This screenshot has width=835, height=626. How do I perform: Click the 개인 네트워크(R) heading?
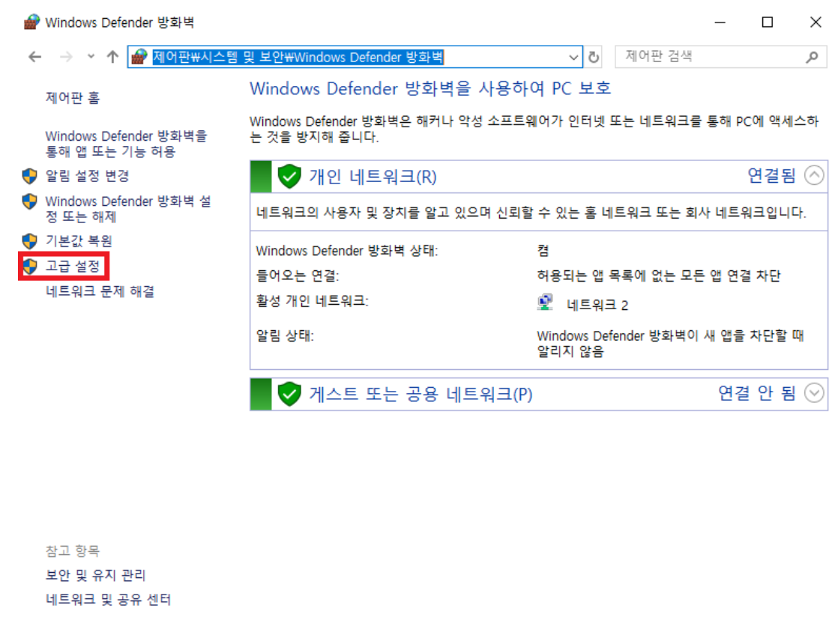pos(373,177)
